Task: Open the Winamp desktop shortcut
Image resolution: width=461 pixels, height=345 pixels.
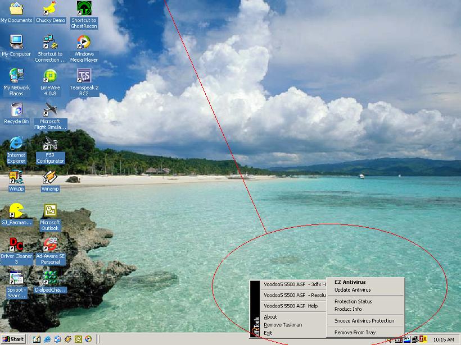Action: [50, 178]
